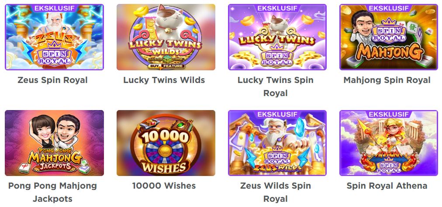Click the Mahjong Spin Royal title text
The image size is (442, 207).
click(387, 80)
